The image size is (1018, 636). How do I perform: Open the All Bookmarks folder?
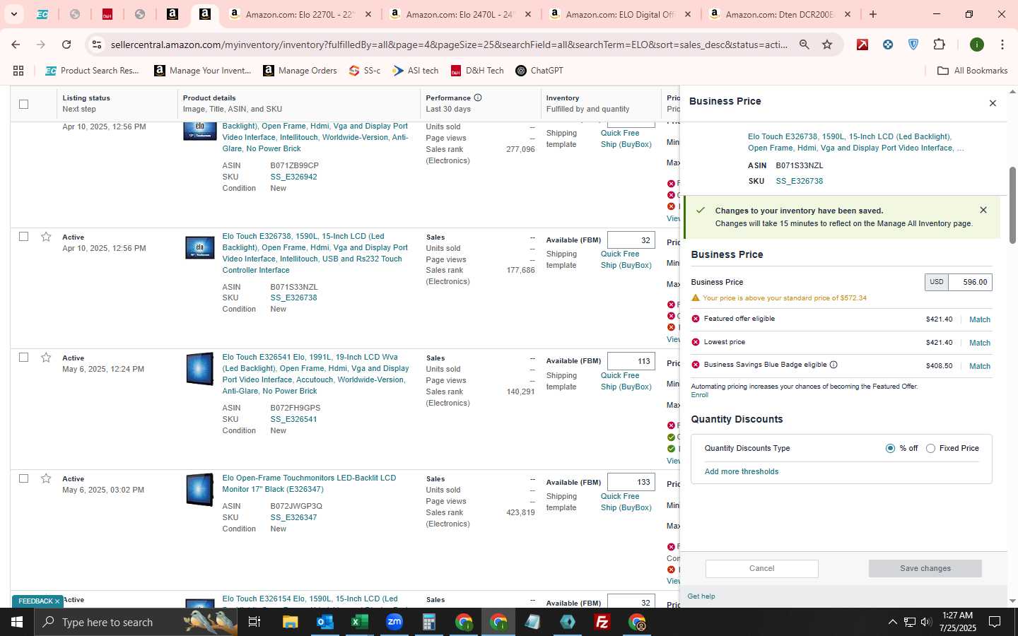click(x=972, y=71)
